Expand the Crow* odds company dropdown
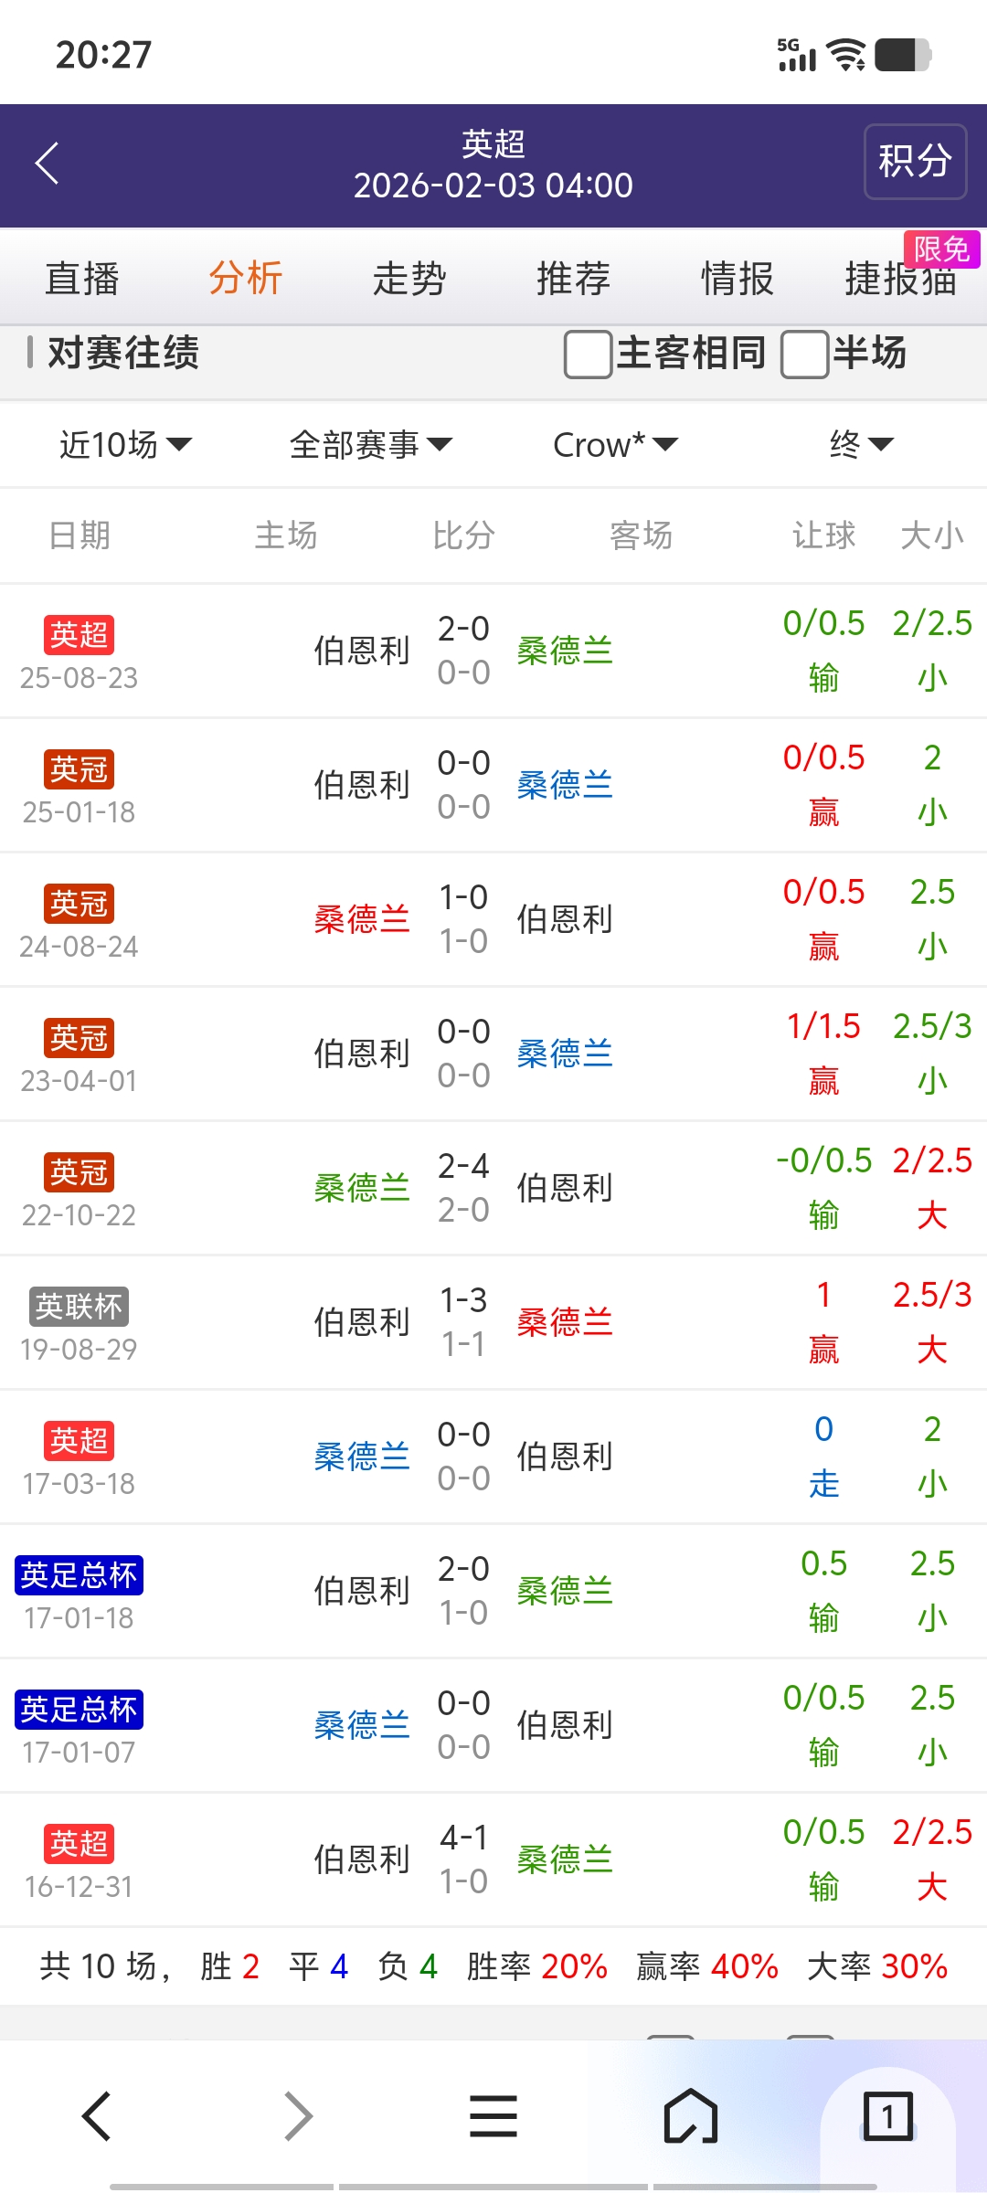Viewport: 987px width, 2193px height. [x=615, y=445]
